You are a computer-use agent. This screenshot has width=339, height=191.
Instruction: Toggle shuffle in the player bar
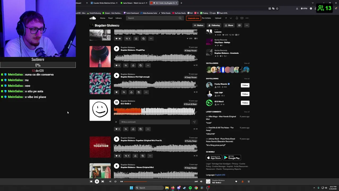click(x=110, y=181)
